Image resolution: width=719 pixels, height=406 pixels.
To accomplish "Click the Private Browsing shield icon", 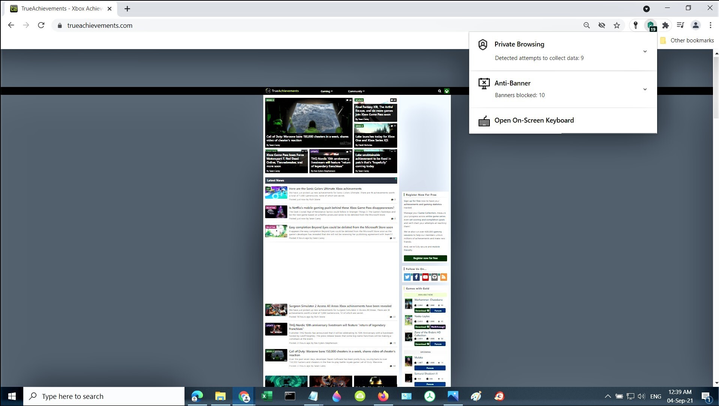I will 483,45.
